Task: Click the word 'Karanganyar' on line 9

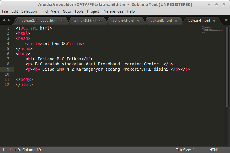Action: click(90, 69)
